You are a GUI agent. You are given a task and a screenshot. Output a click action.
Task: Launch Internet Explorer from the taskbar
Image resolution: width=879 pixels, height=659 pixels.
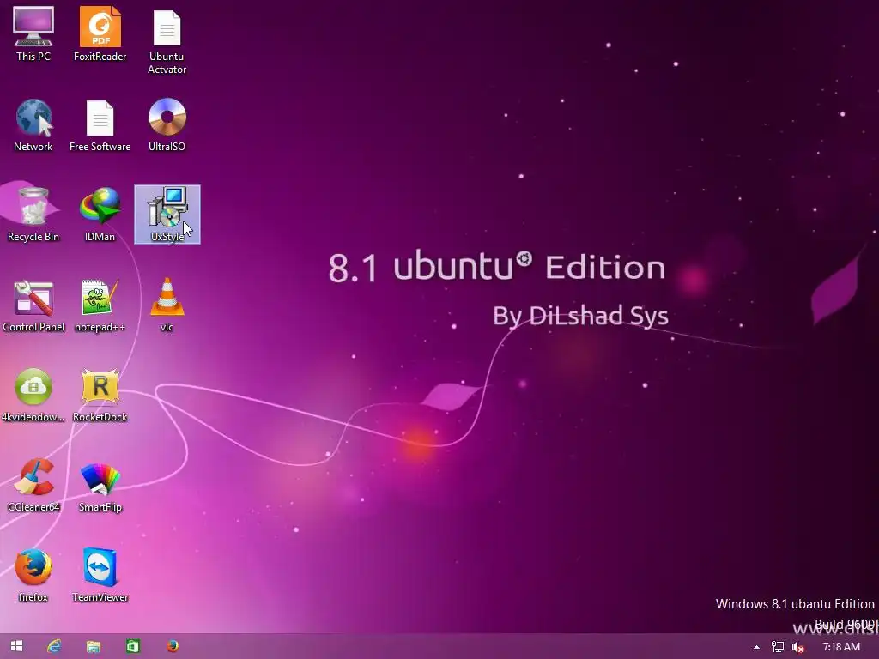pos(54,647)
